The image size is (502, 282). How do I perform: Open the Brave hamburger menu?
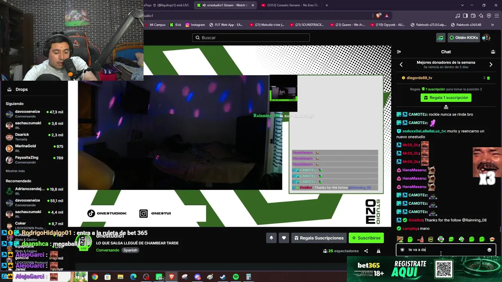tap(497, 16)
